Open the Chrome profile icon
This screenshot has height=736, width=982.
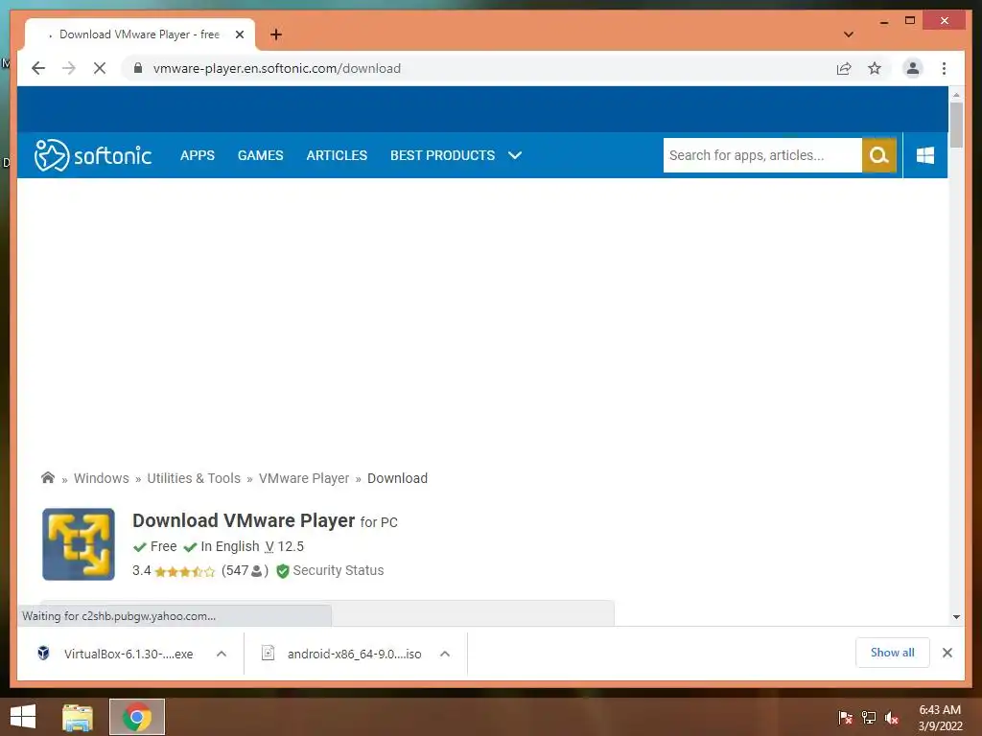click(x=913, y=68)
